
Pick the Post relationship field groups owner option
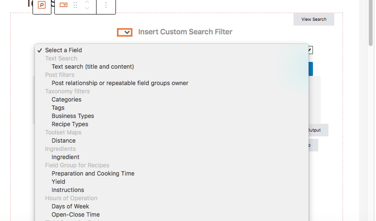(x=120, y=83)
